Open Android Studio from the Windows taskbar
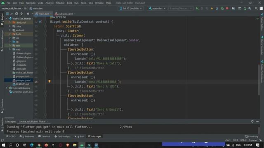 coord(82,145)
